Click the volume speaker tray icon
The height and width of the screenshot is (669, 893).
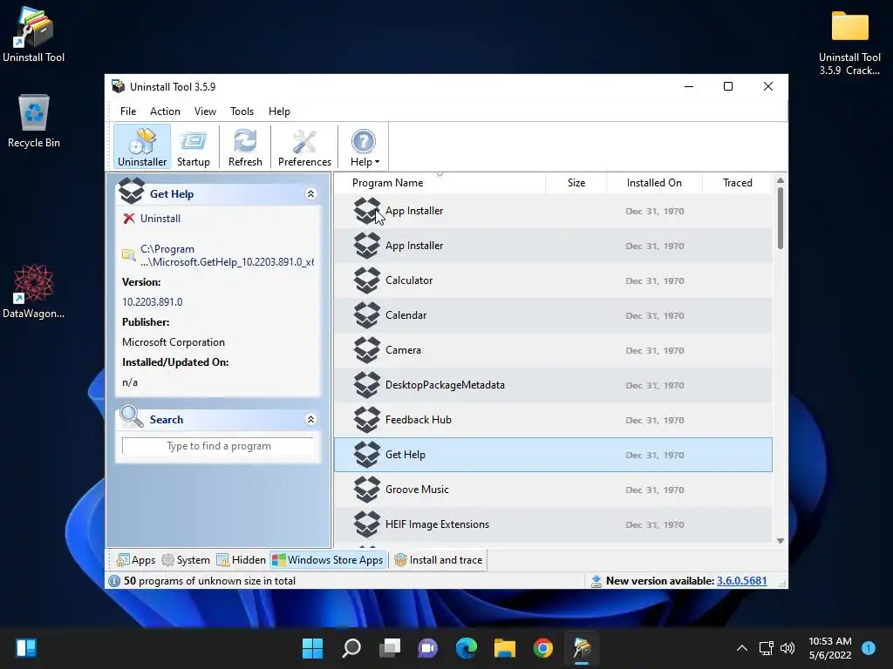click(787, 648)
